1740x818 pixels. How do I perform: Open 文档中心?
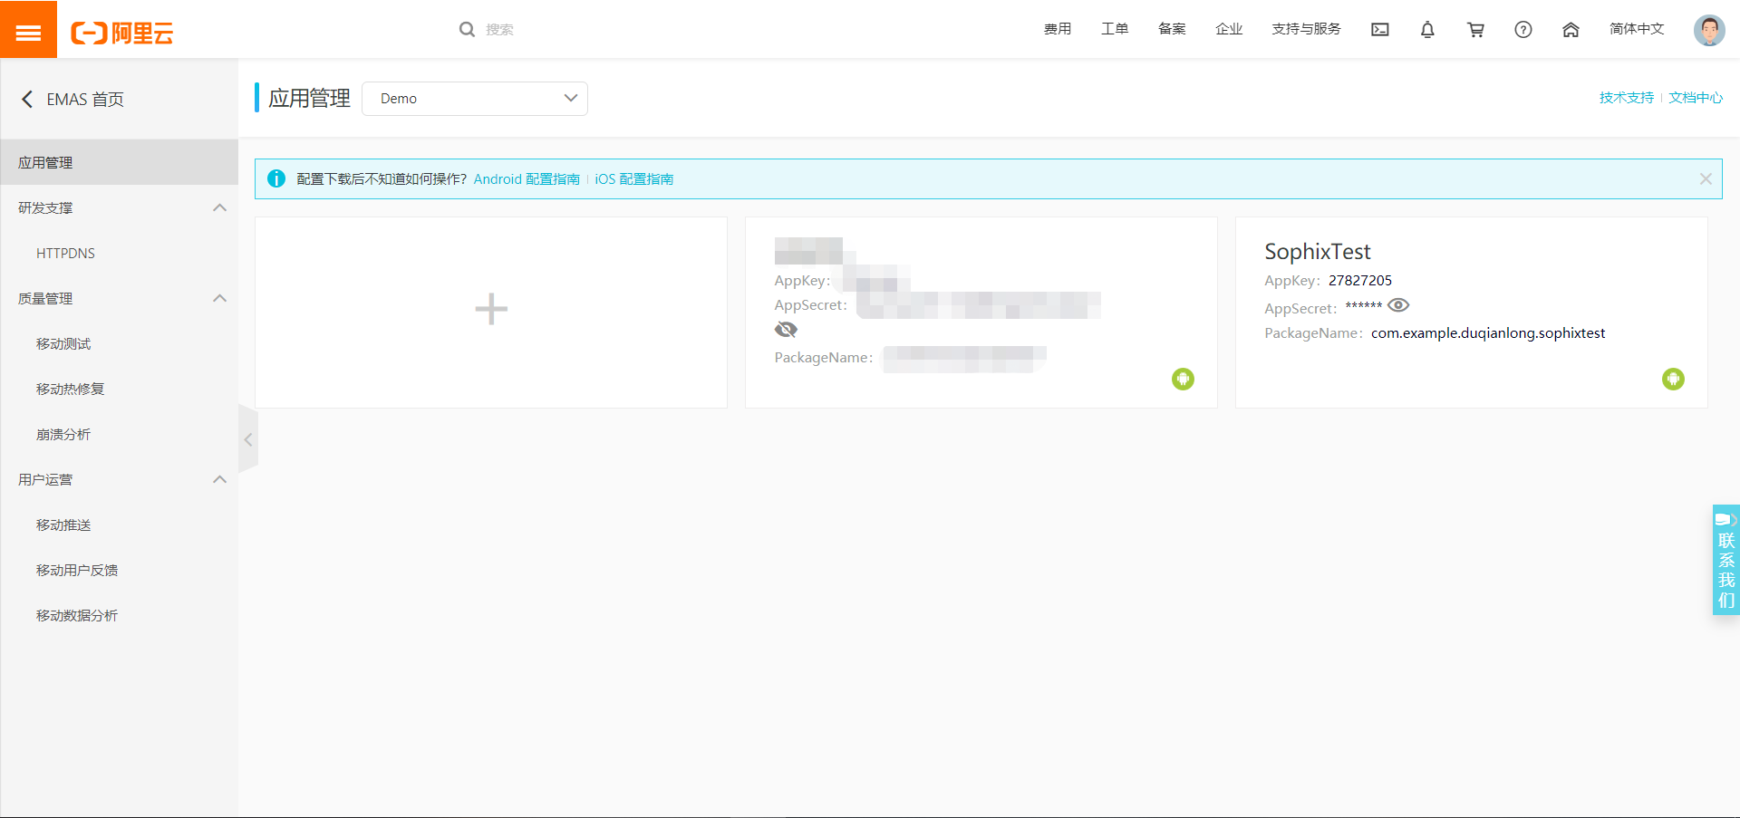(1696, 97)
